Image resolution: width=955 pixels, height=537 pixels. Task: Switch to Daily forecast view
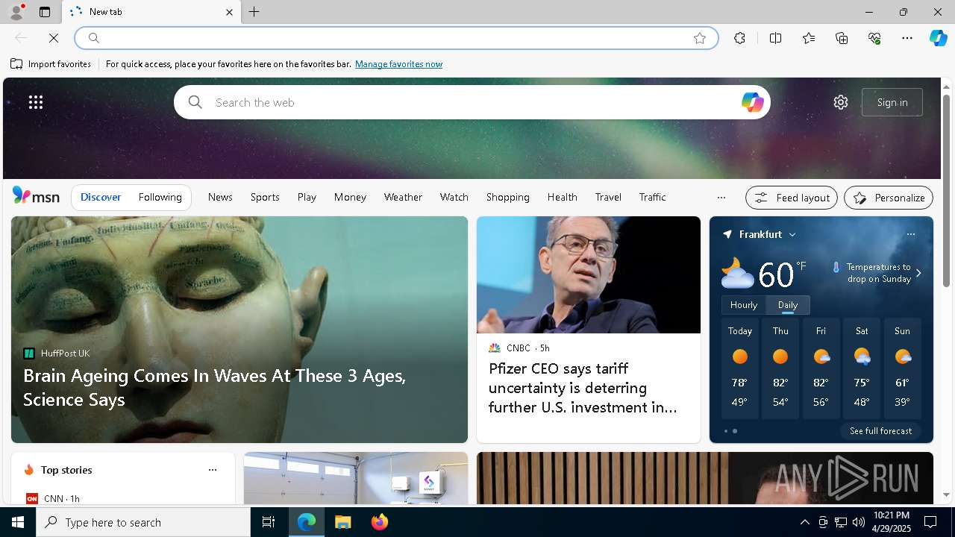(788, 305)
